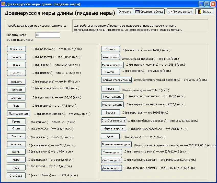Screen dimensions: 217x183
Task: Select the Витой посохъ button
Action: pyautogui.click(x=110, y=57)
